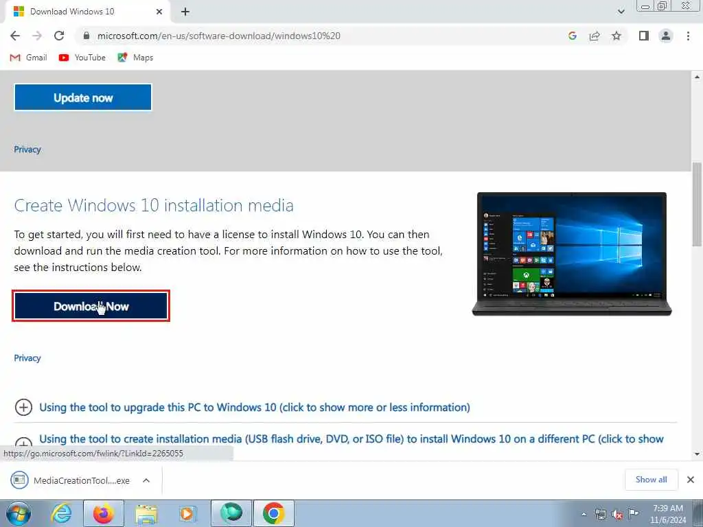Open Action Center flag icon
The image size is (703, 527).
(633, 513)
